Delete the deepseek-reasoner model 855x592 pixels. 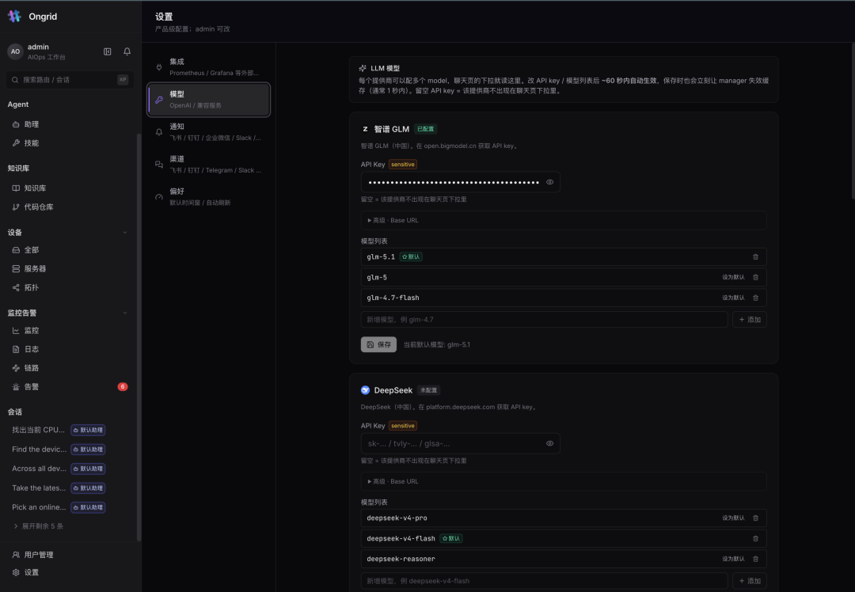(755, 559)
